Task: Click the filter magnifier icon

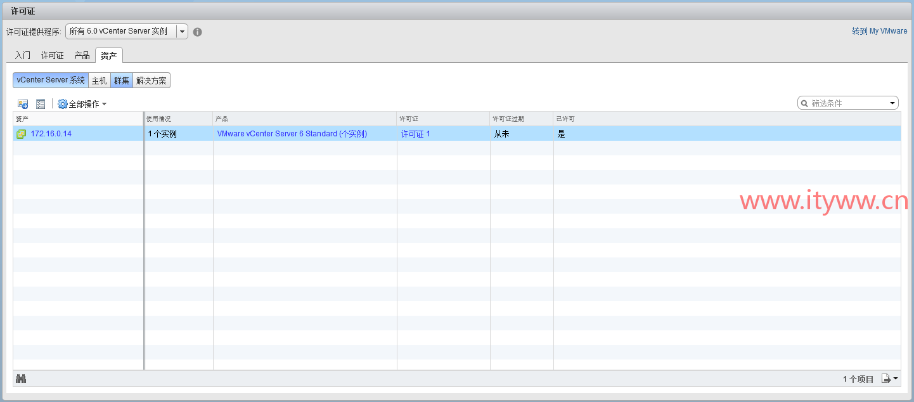Action: click(x=804, y=103)
